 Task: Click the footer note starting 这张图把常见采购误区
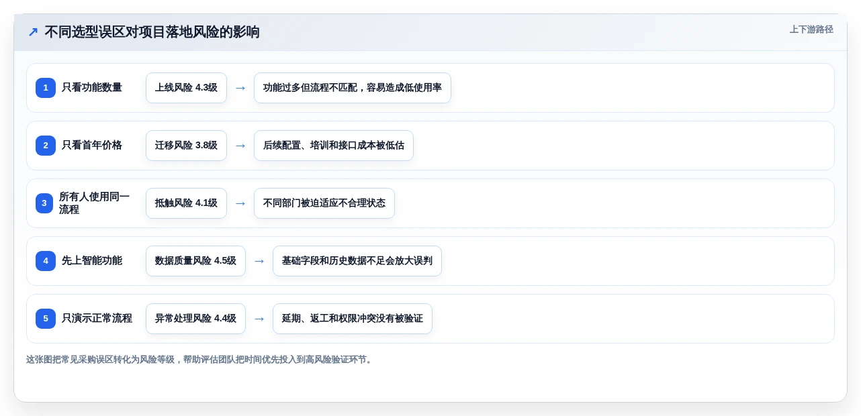pos(200,360)
